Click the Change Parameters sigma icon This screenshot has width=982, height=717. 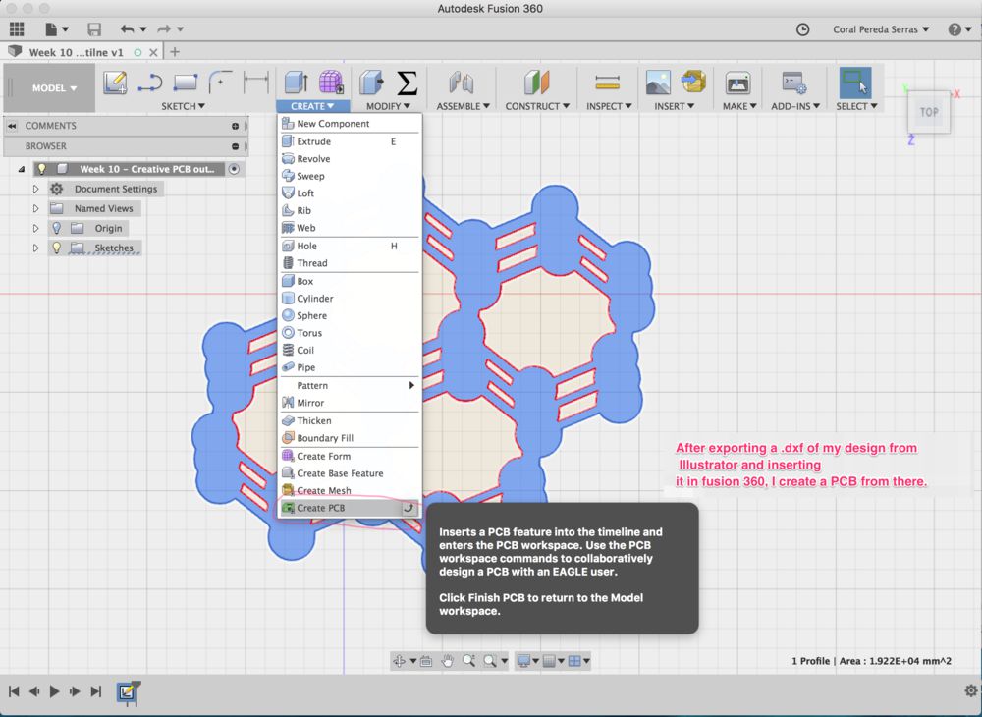click(408, 83)
